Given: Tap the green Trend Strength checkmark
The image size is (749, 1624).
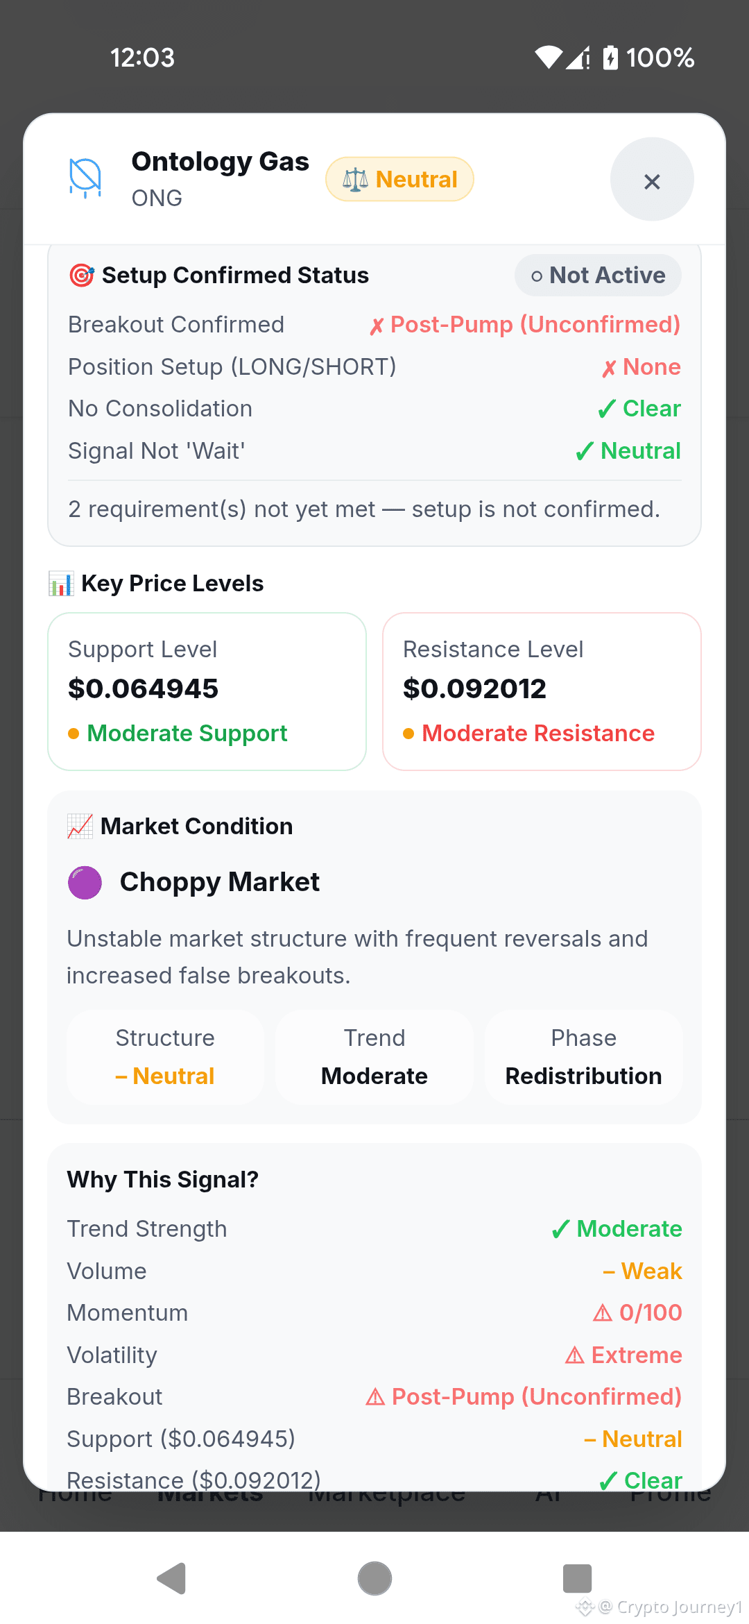Looking at the screenshot, I should 560,1230.
